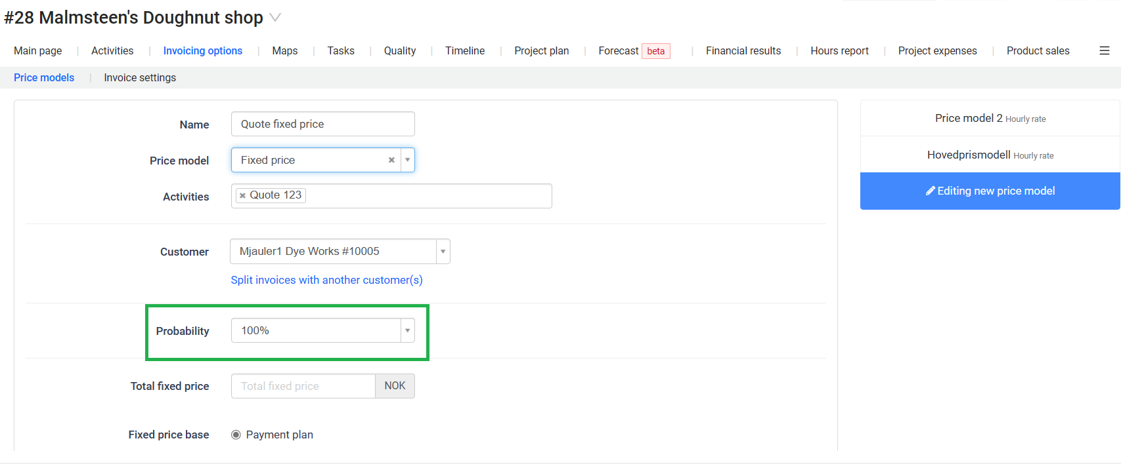The width and height of the screenshot is (1121, 464).
Task: Select the Price models sub-tab
Action: (x=44, y=77)
